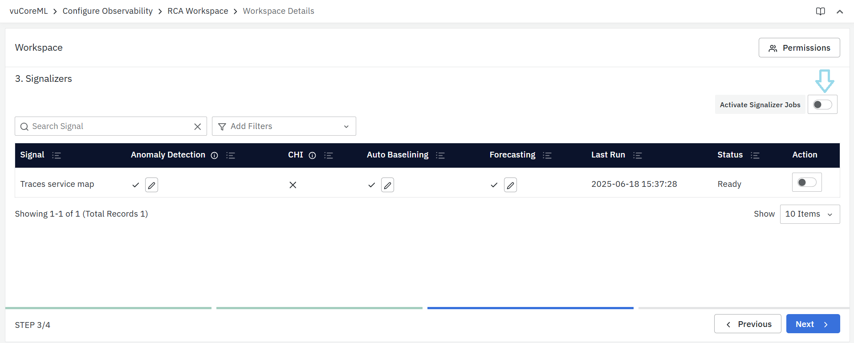Viewport: 854px width, 343px height.
Task: Click the Forecasting edit pencil icon
Action: pos(510,185)
